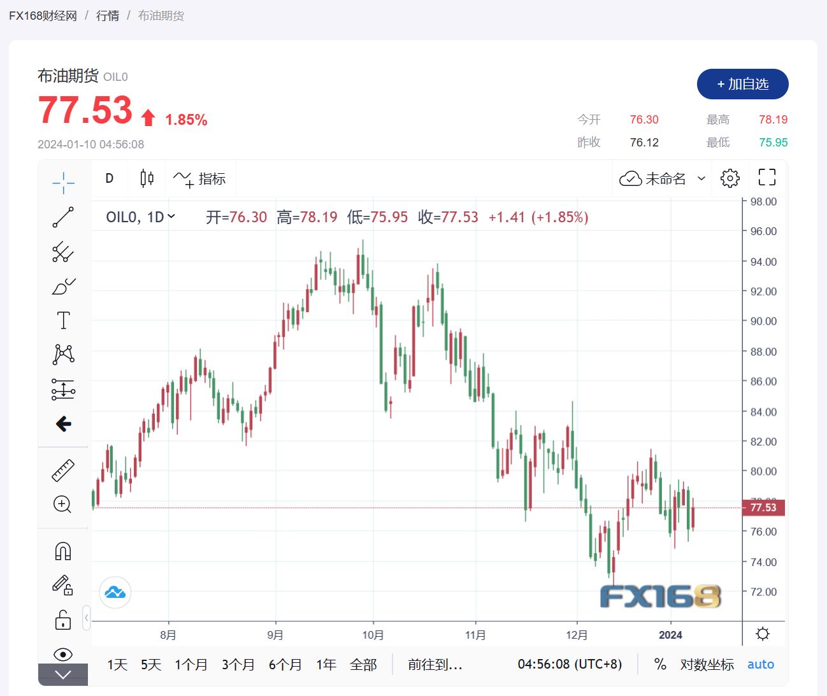Screen dimensions: 827x696
Task: Click the candlestick chart style icon
Action: pos(147,178)
